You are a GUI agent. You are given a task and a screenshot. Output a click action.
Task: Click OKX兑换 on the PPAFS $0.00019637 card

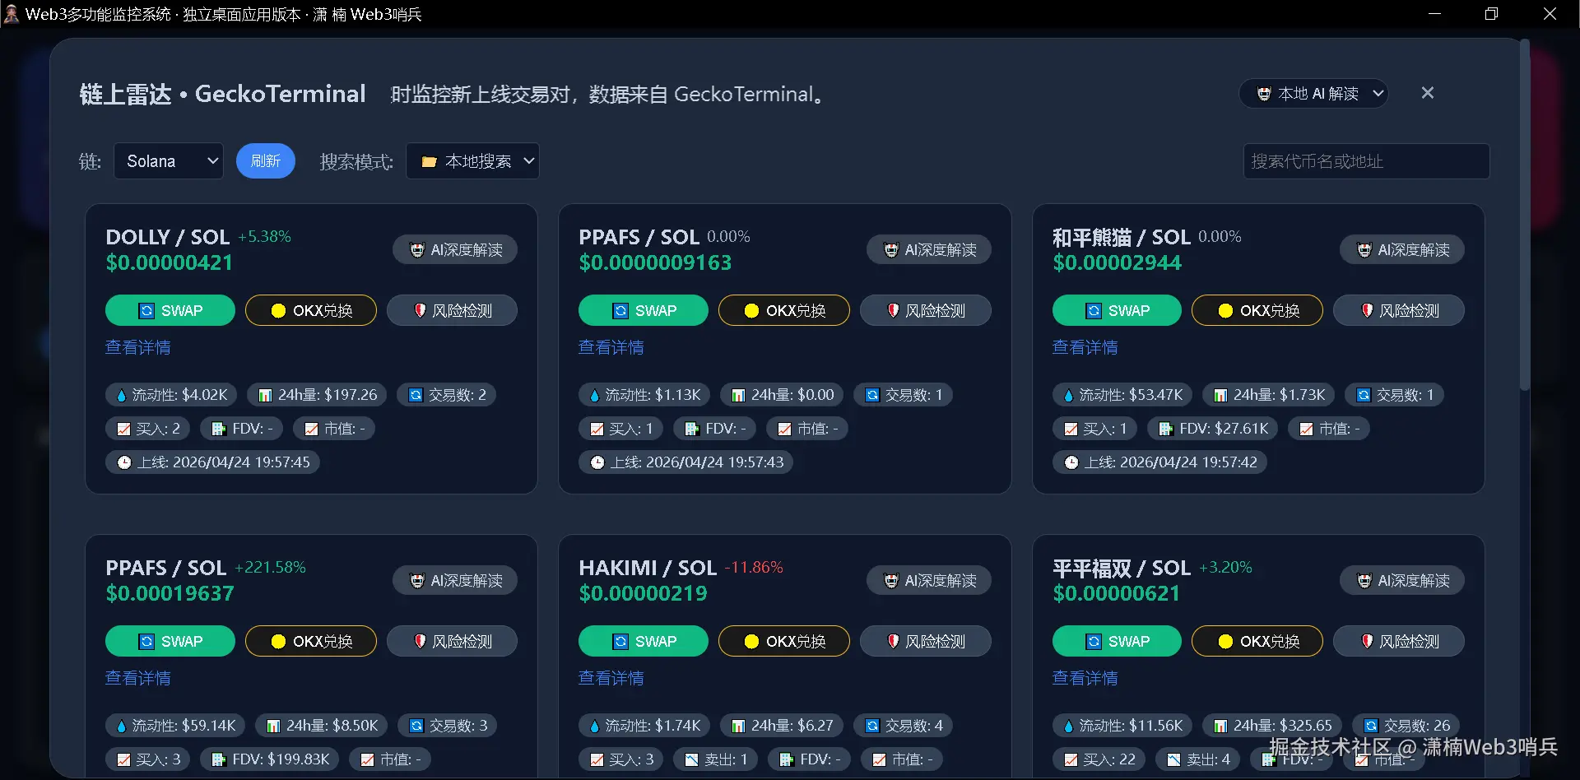click(311, 642)
